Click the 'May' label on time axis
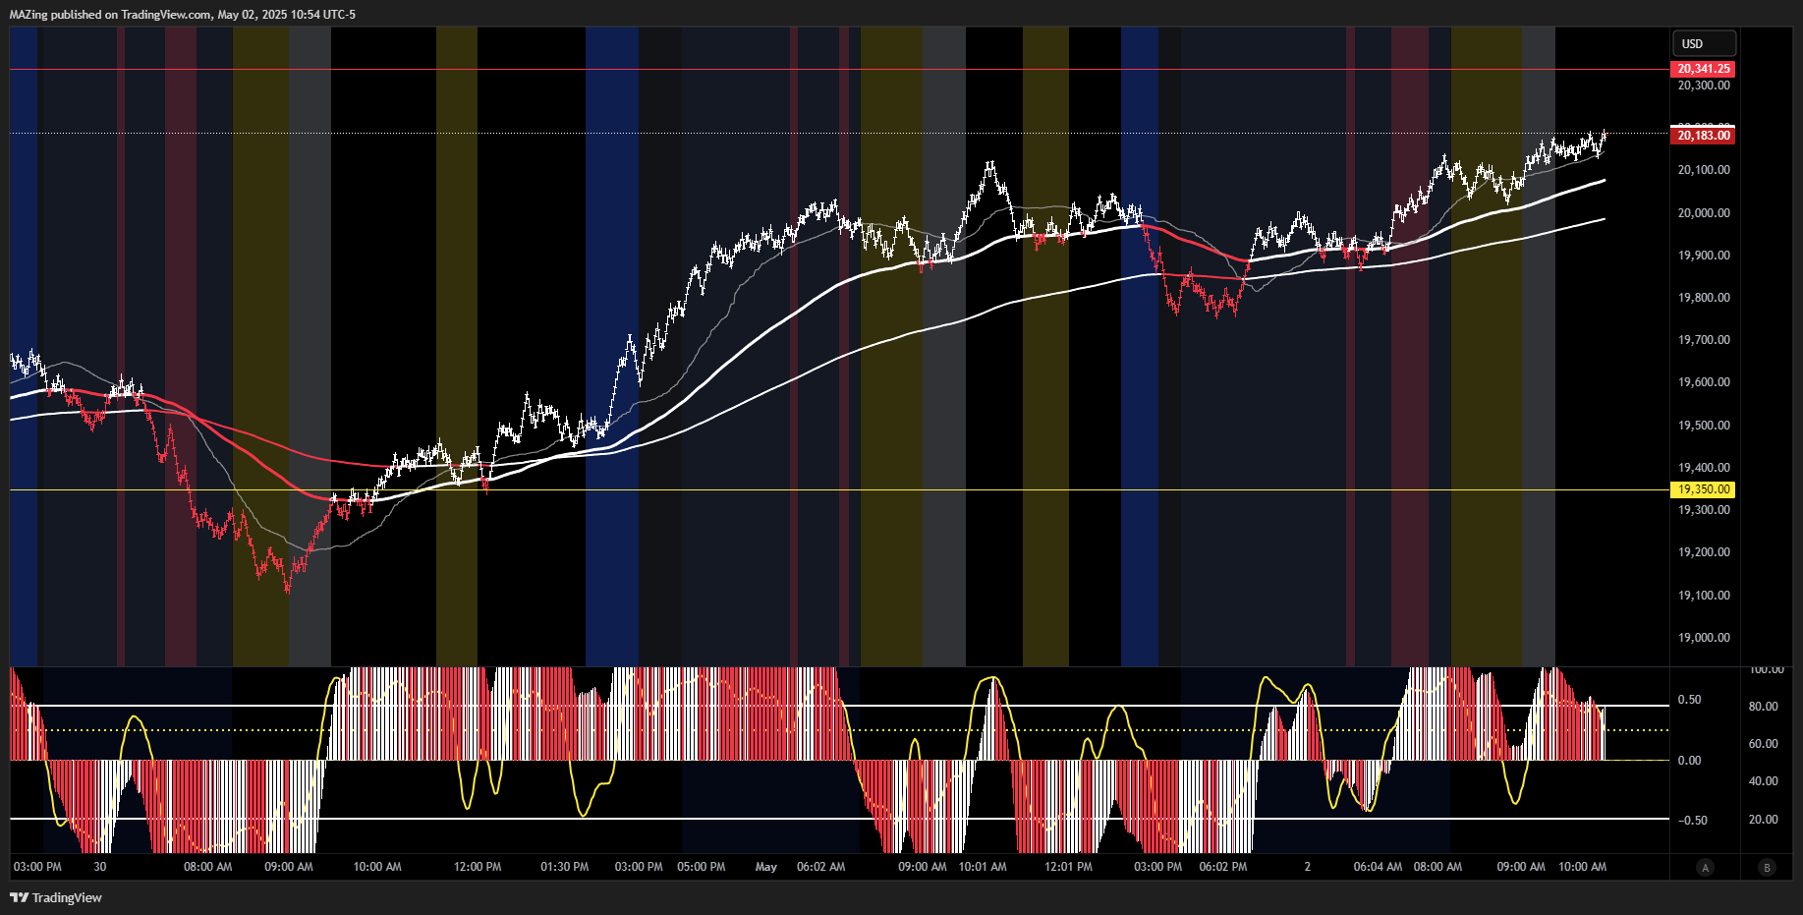 click(766, 867)
